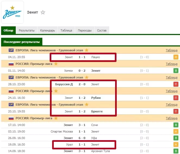Open Таблица link above the Боруссия Д match
The height and width of the screenshot is (154, 180).
click(x=172, y=77)
